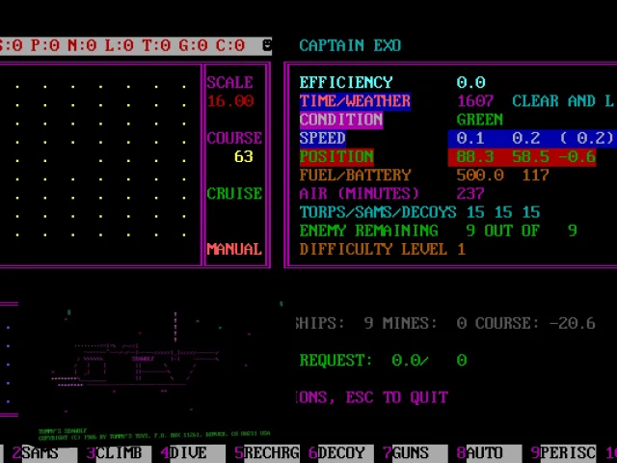
Task: Click the CRUISE mode indicator
Action: 234,194
